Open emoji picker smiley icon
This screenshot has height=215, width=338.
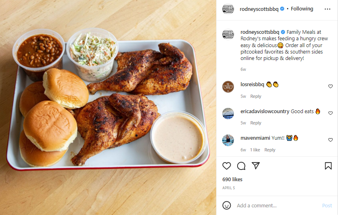tap(227, 205)
